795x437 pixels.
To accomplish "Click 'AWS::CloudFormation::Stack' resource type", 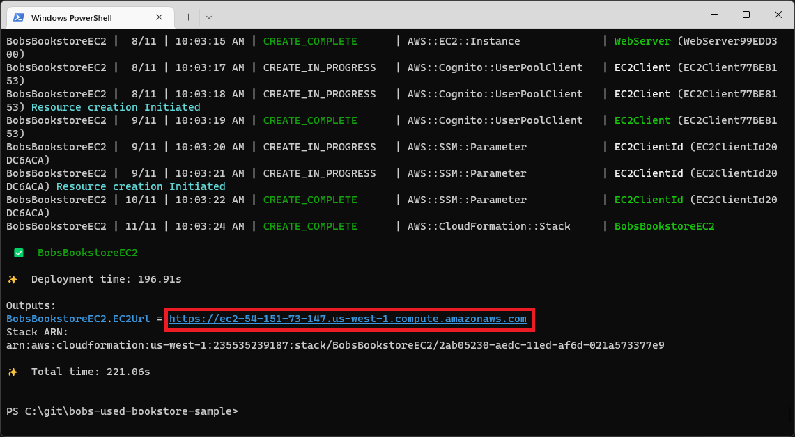I will pyautogui.click(x=489, y=226).
